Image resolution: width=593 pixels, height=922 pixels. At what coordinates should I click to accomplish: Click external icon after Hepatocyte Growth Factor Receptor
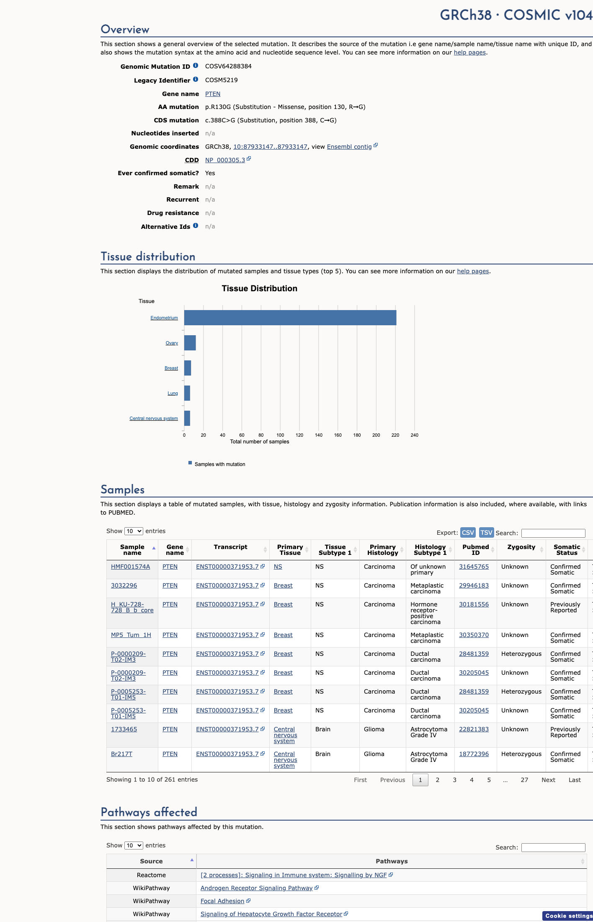346,914
